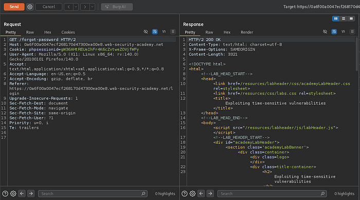
Task: Click the Referer URL in request
Action: pyautogui.click(x=91, y=91)
